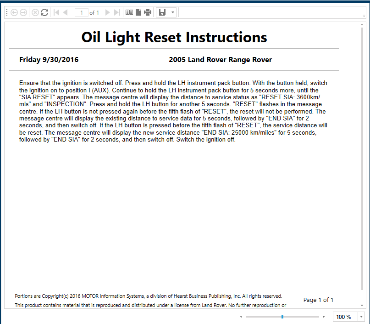This screenshot has height=324, width=370.
Task: Click the 'Oil Light Reset Instructions' title
Action: [174, 37]
